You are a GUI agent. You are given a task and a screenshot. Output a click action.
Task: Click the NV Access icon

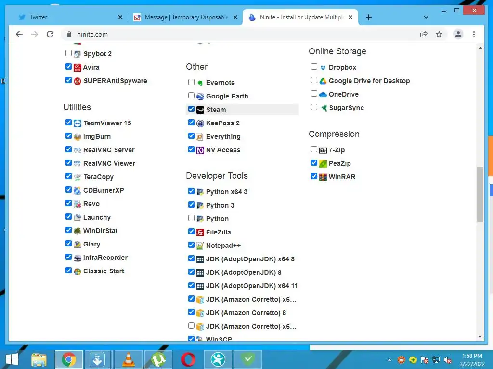point(200,150)
